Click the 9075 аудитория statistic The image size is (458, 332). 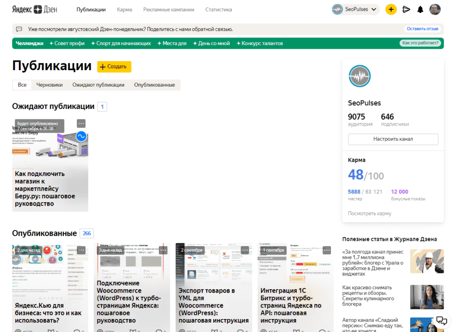(360, 120)
